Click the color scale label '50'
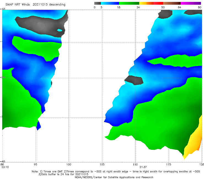 pos(163,7)
